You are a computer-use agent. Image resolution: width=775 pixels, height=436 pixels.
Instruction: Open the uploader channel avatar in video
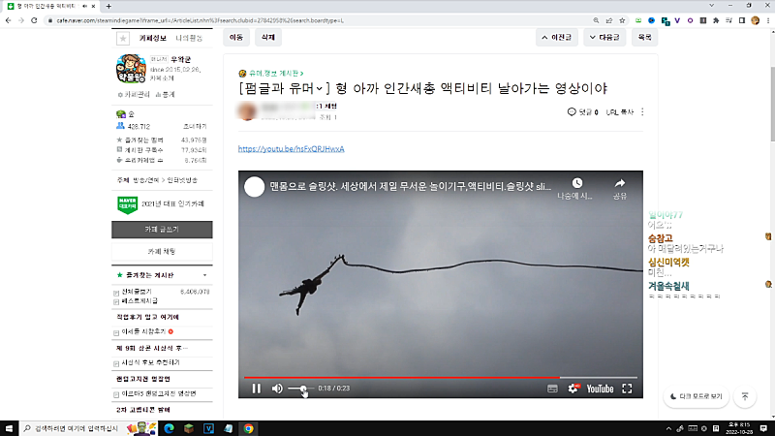coord(254,187)
